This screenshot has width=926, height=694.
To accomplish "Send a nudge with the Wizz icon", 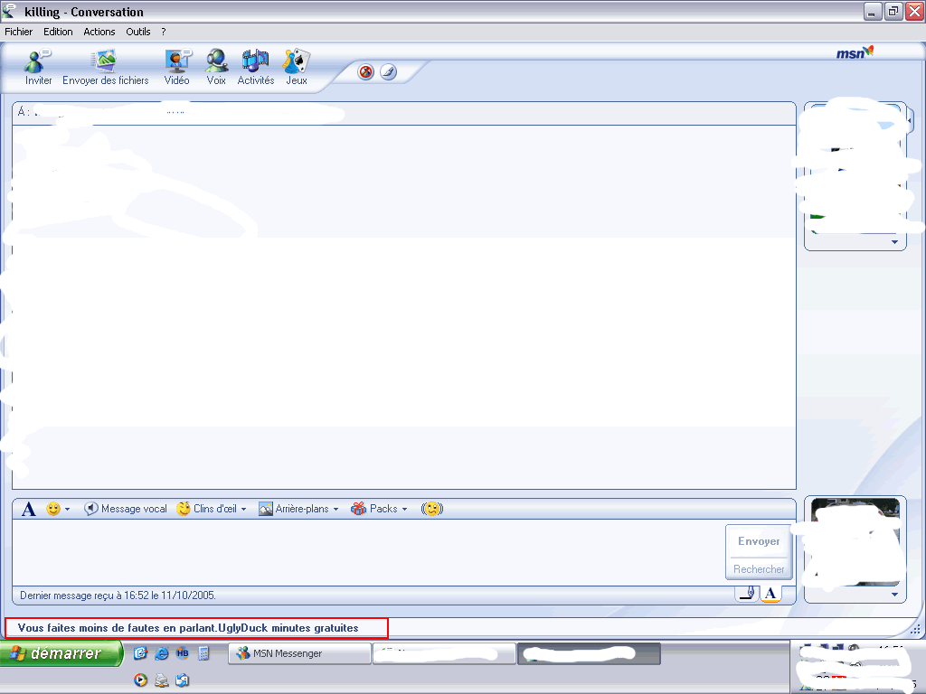I will (433, 509).
